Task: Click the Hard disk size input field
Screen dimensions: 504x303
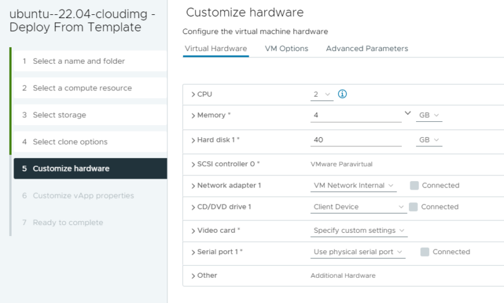Action: coord(355,140)
